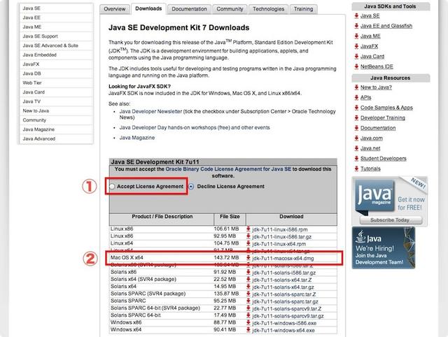Screen dimensions: 448x337
Task: Click download icon for jdk-7u11-solaris-sparc.tar.Z
Action: pos(248,294)
